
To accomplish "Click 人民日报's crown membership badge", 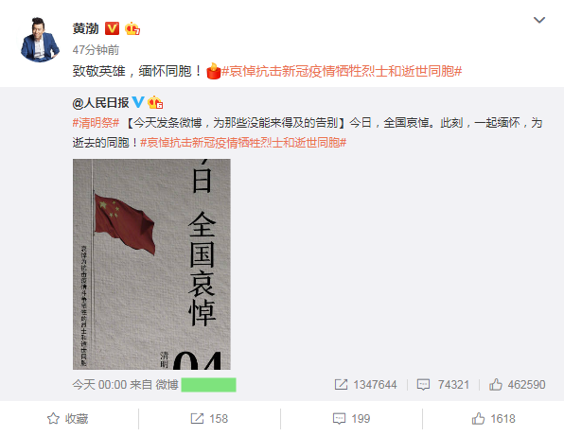I will pos(155,103).
